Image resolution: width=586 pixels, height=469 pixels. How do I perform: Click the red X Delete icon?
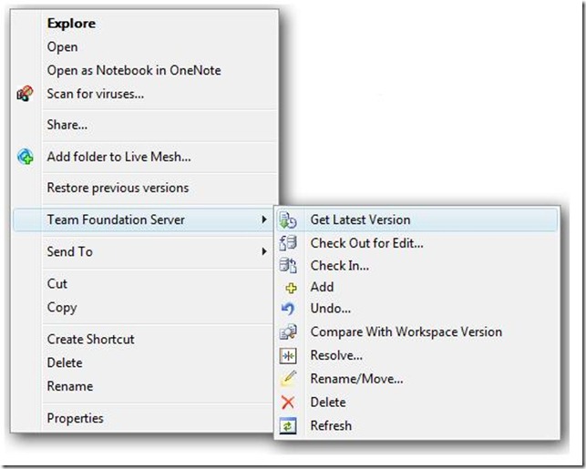pos(288,403)
